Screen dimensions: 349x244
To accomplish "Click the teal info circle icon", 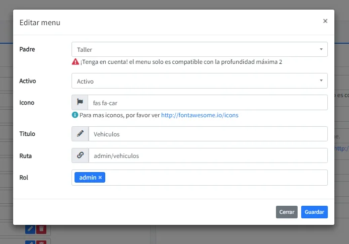I will click(75, 115).
